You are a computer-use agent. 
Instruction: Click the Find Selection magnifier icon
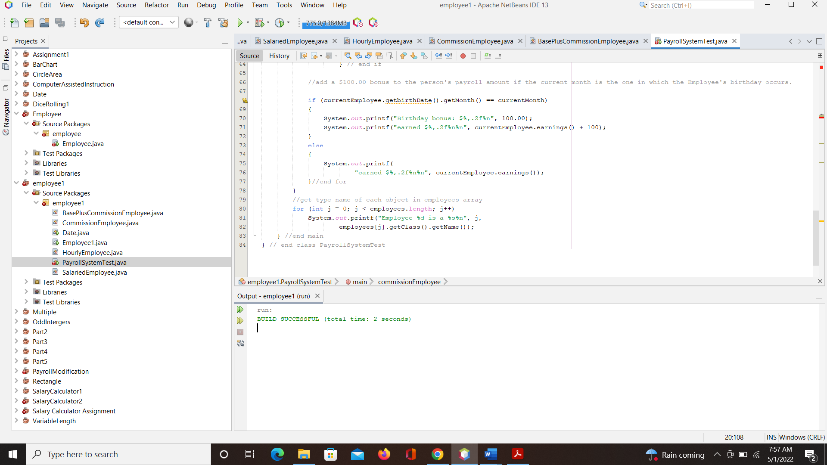click(x=347, y=56)
